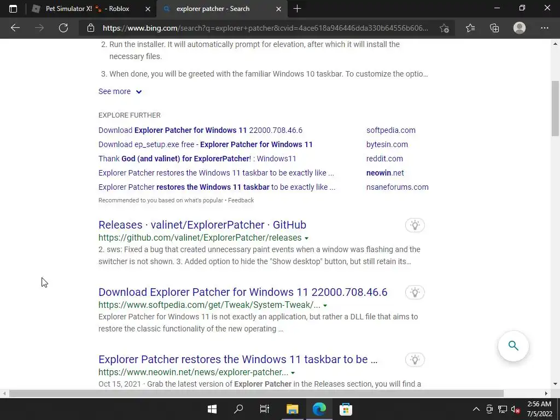Click the vertical scrollbar thumb
Viewport: 560px width, 420px height.
pos(555,109)
